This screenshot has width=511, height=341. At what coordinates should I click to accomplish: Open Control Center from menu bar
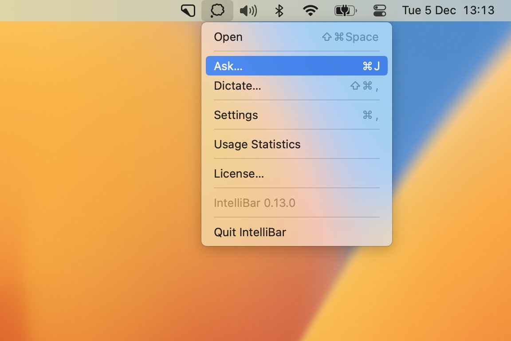[x=380, y=11]
